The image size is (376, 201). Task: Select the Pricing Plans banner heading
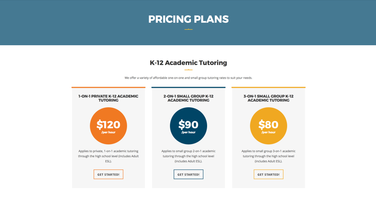tap(188, 19)
